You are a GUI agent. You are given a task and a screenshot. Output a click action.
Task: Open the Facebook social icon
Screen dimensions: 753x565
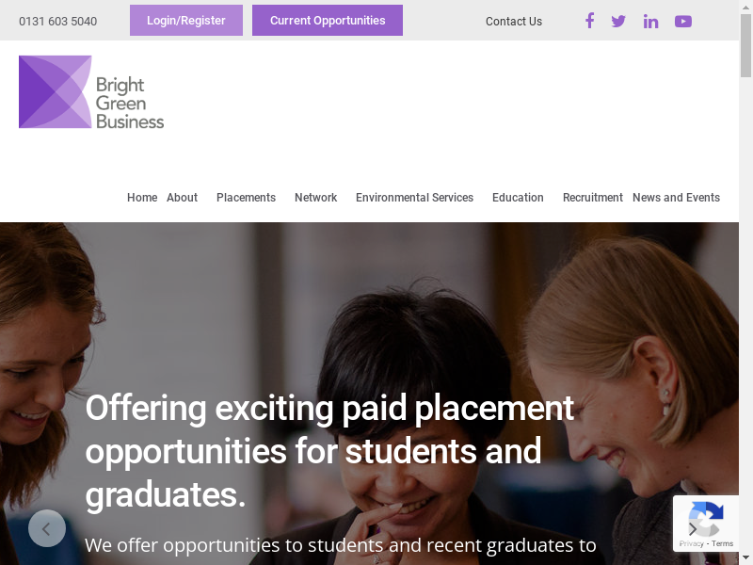[589, 21]
